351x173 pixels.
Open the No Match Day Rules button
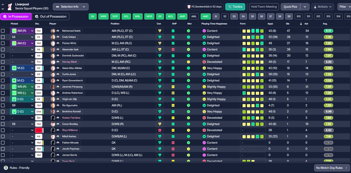click(x=332, y=168)
